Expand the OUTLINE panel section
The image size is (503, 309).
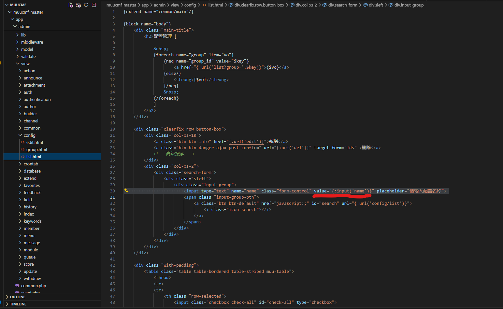(18, 297)
